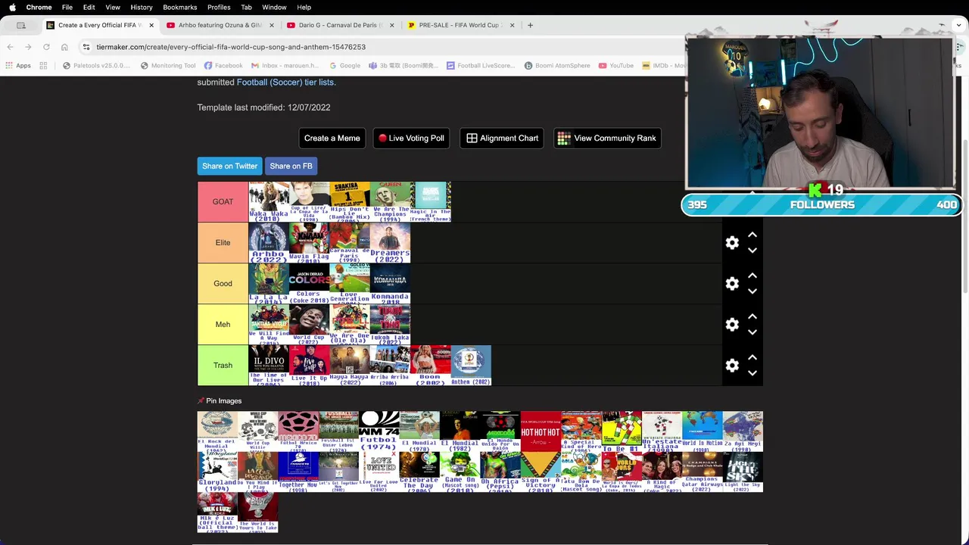View Community Rank for this template
969x545 pixels.
pyautogui.click(x=607, y=138)
